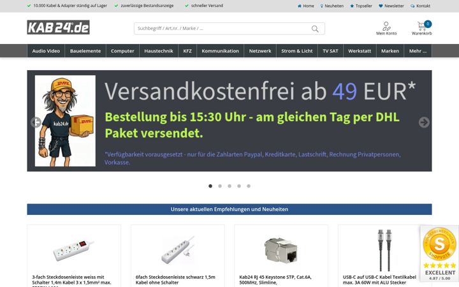This screenshot has height=287, width=459.
Task: Open Mein Konto account icon
Action: click(x=386, y=29)
